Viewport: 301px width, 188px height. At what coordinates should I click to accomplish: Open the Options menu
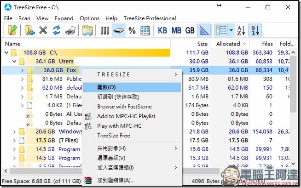pyautogui.click(x=89, y=18)
